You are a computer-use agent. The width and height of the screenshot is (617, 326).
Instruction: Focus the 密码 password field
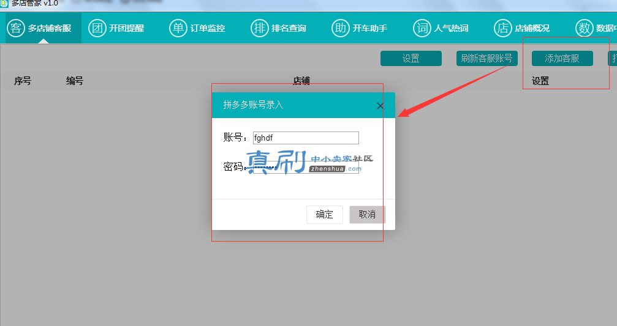(306, 168)
